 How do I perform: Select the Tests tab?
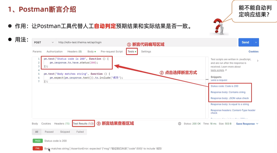pos(132,51)
